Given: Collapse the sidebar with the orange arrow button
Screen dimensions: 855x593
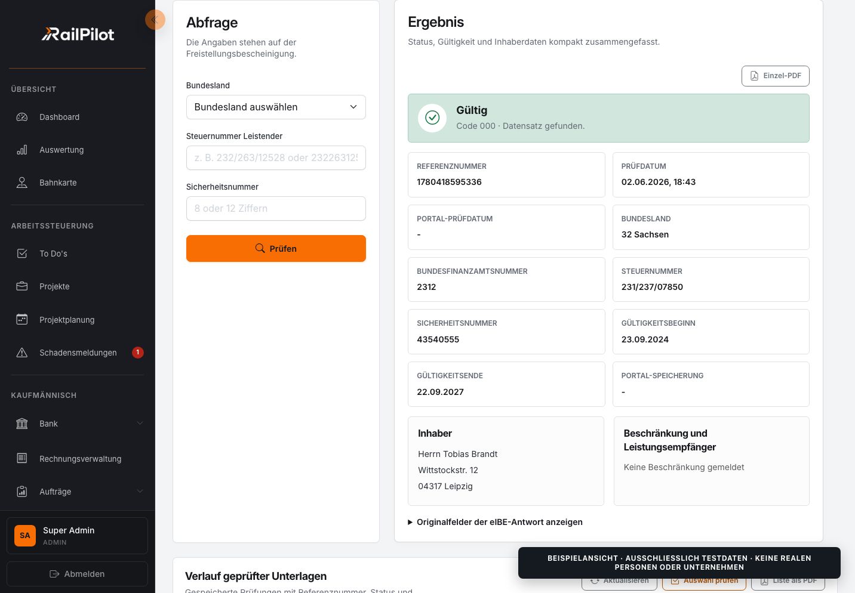Looking at the screenshot, I should coord(155,20).
